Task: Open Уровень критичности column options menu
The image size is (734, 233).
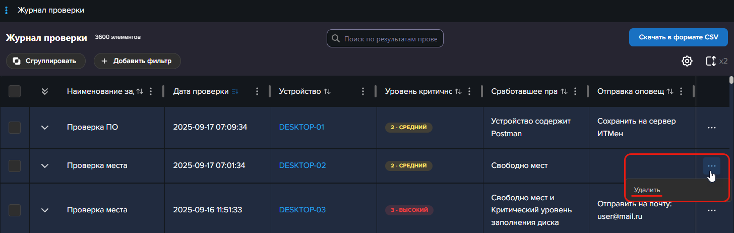Action: pyautogui.click(x=469, y=91)
